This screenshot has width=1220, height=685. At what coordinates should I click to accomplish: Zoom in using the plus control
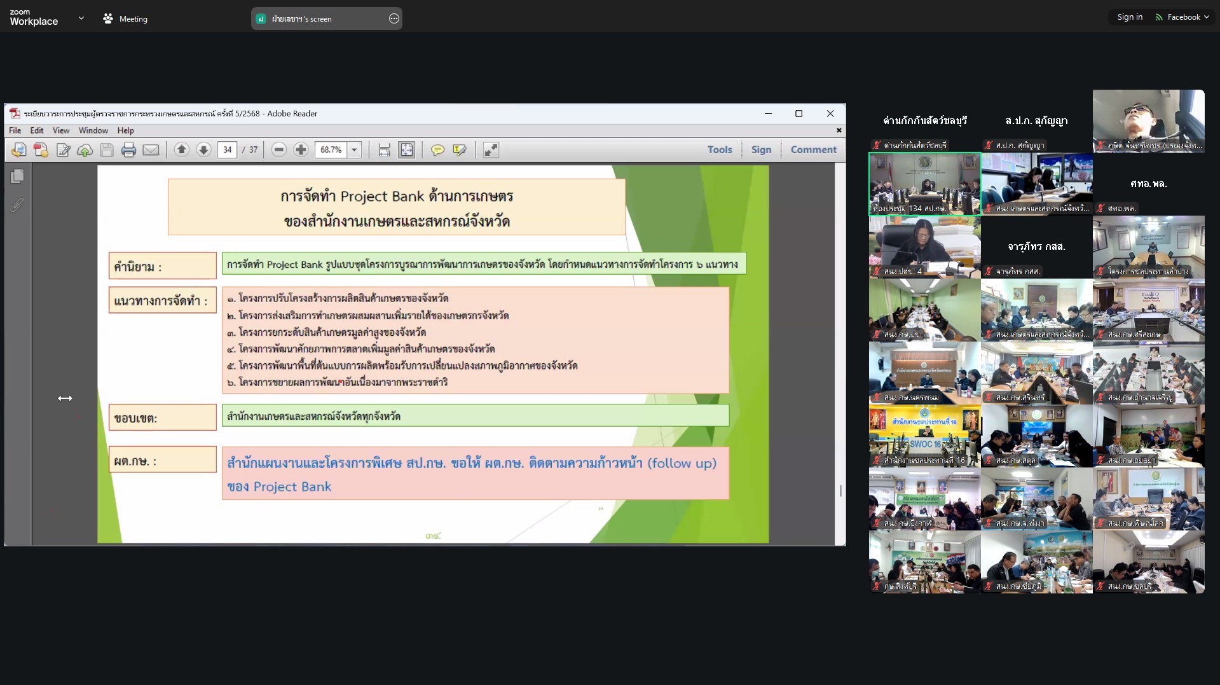point(301,150)
